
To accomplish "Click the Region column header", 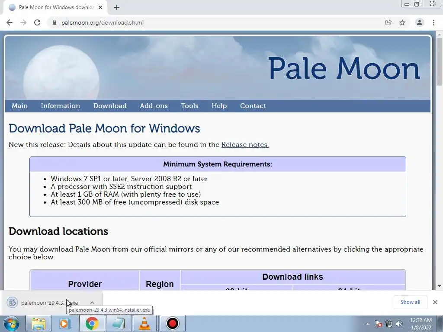I will pyautogui.click(x=160, y=284).
